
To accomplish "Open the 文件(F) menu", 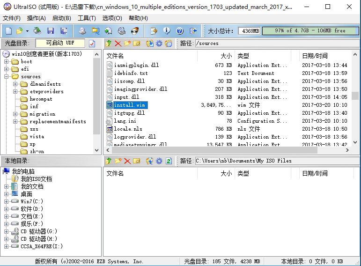I will (x=12, y=18).
